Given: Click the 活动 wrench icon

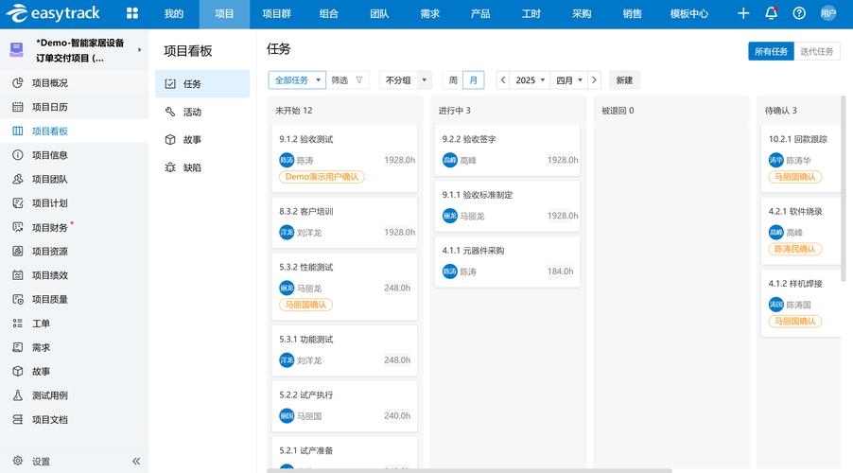Looking at the screenshot, I should (x=170, y=112).
